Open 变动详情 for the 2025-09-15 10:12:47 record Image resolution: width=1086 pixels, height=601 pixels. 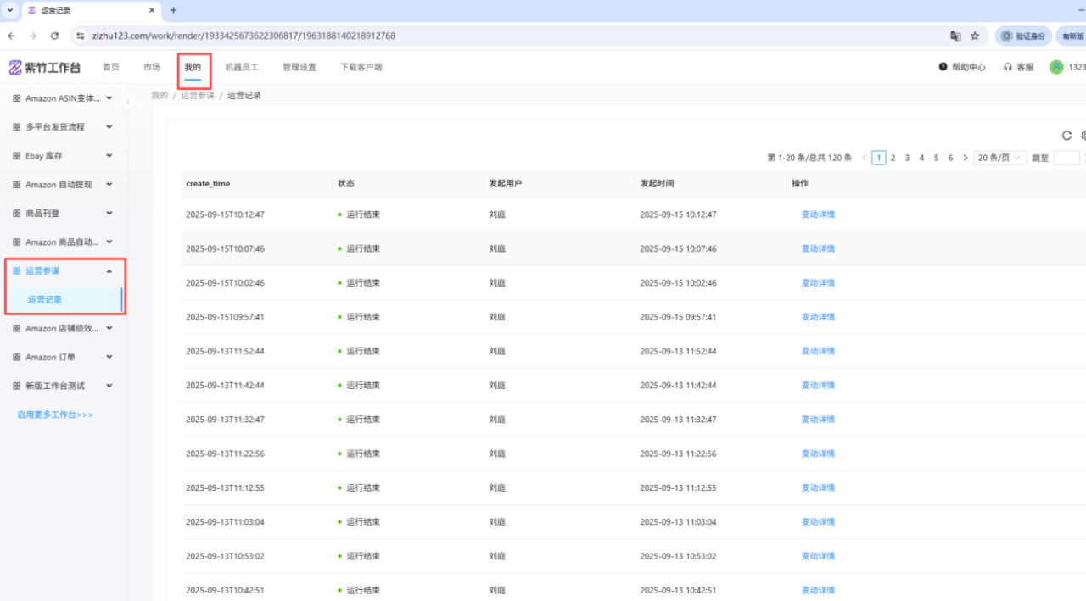point(818,214)
